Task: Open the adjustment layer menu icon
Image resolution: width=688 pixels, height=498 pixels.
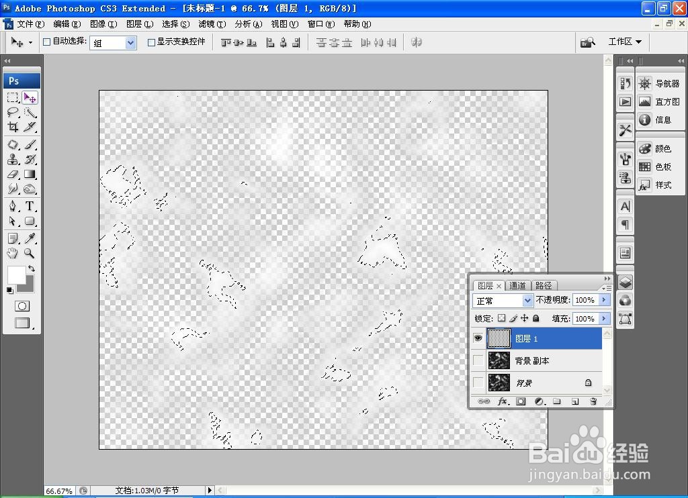Action: tap(540, 401)
